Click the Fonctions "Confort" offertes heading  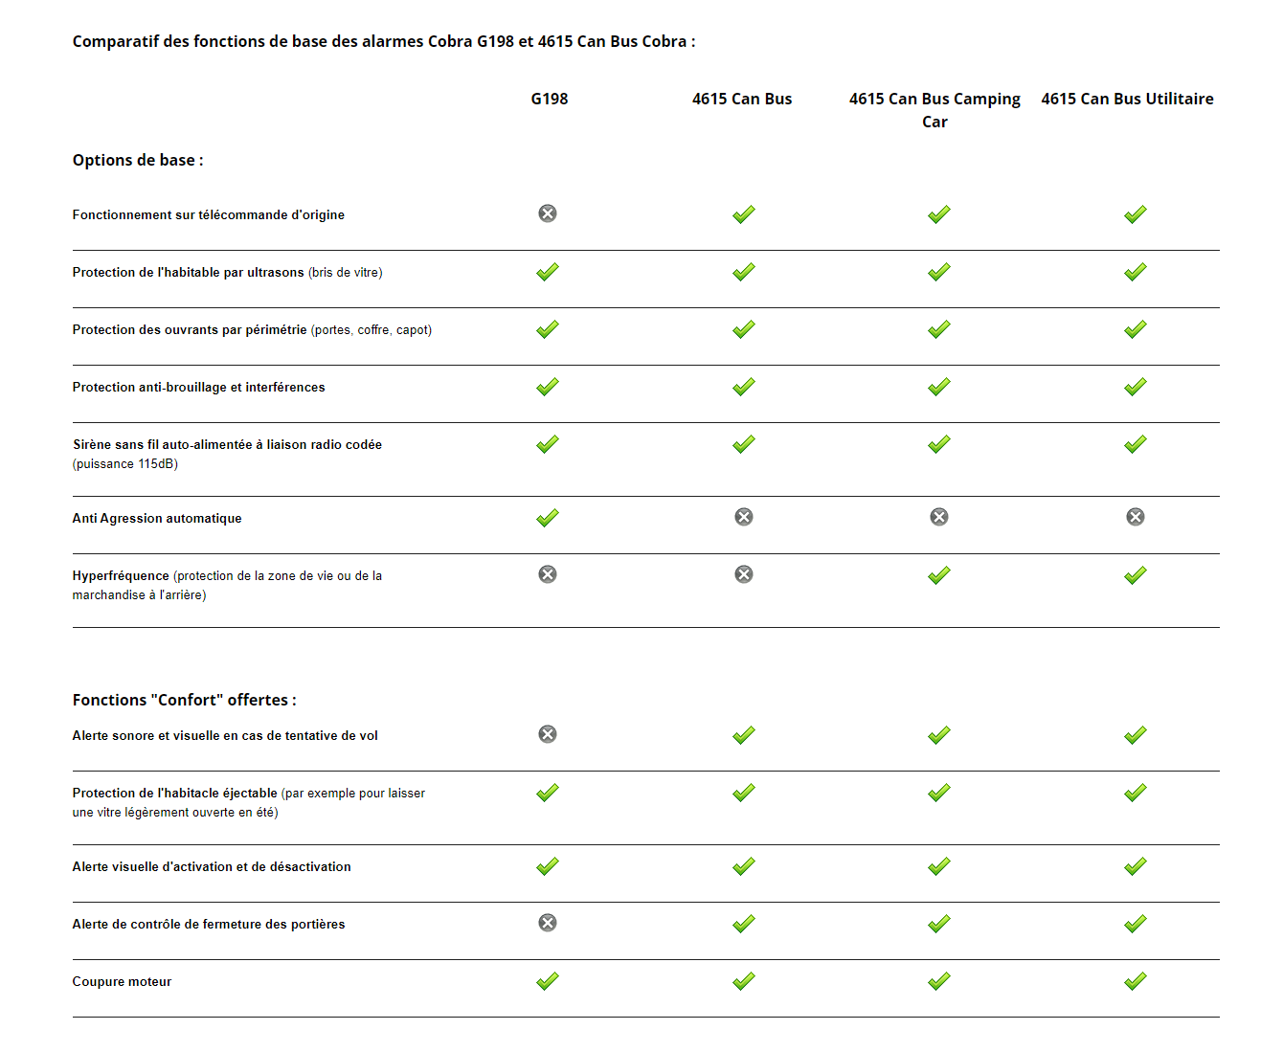(x=184, y=700)
